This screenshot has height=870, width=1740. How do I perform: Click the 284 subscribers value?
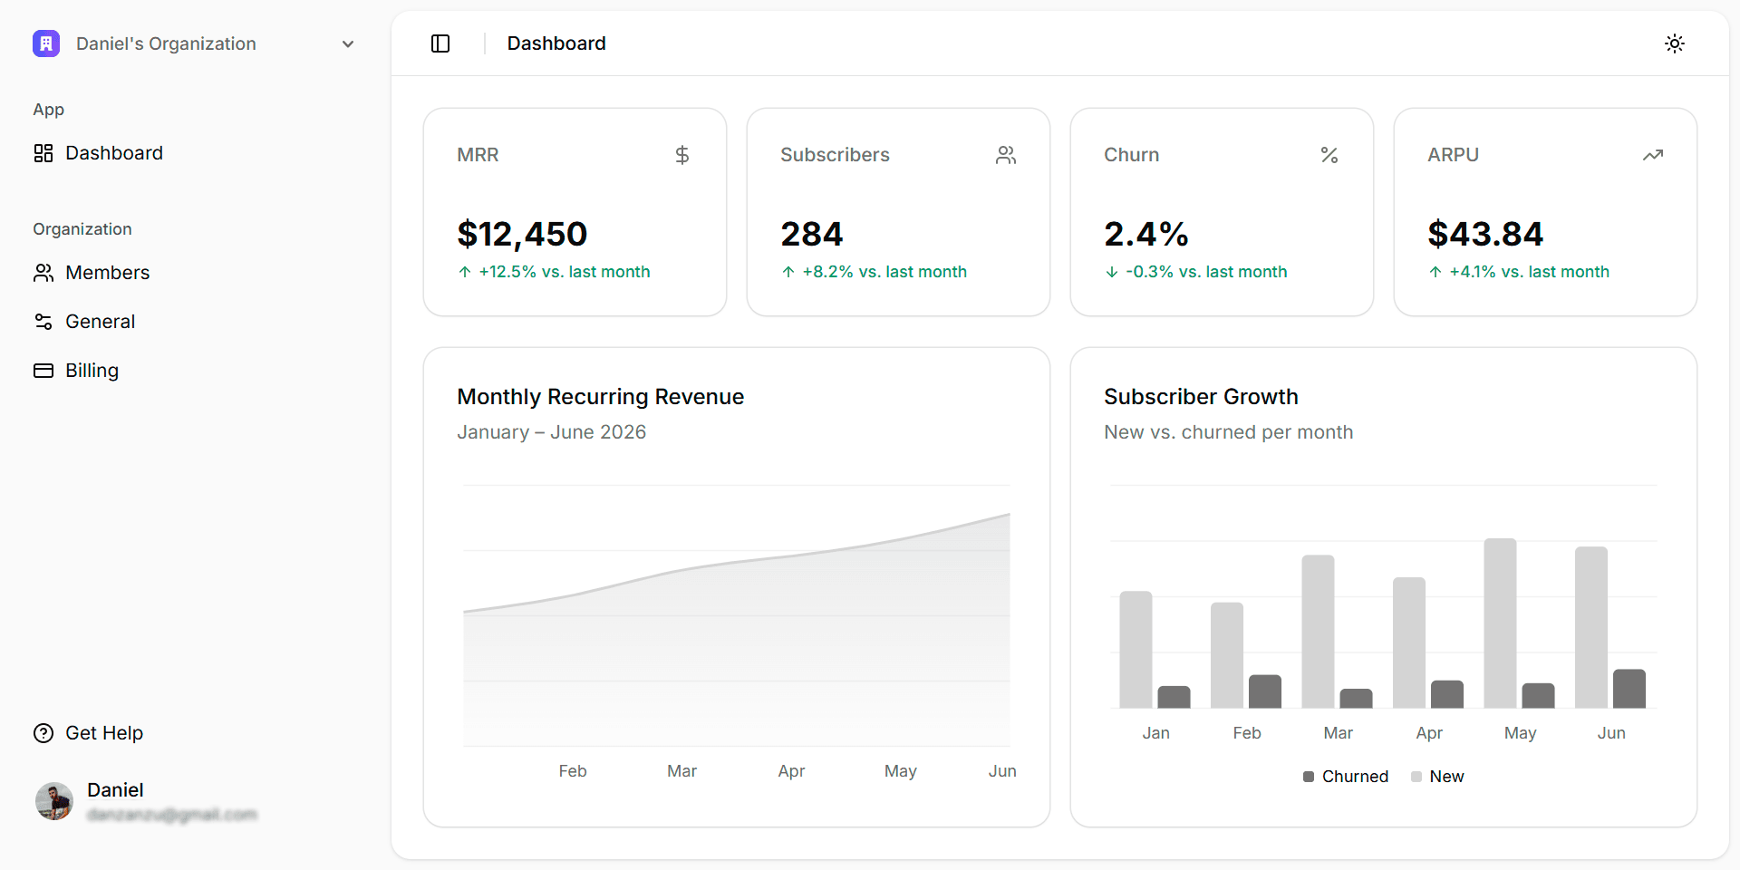coord(812,234)
